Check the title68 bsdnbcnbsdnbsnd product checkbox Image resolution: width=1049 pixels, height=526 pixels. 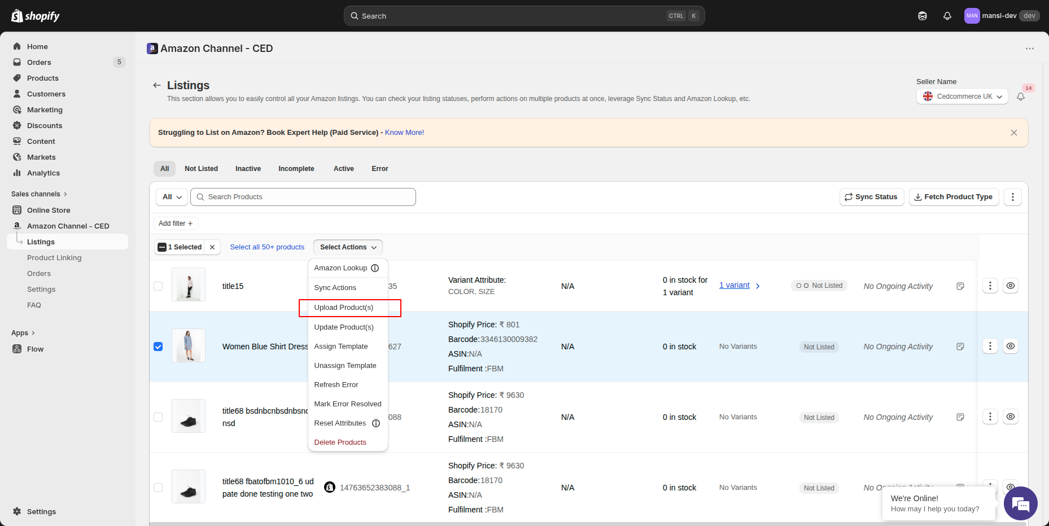[158, 417]
